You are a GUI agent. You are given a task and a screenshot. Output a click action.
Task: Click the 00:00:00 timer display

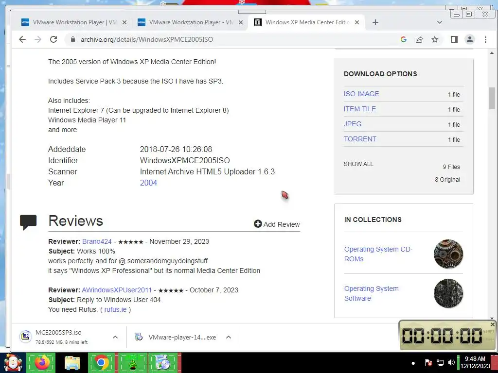(x=442, y=336)
